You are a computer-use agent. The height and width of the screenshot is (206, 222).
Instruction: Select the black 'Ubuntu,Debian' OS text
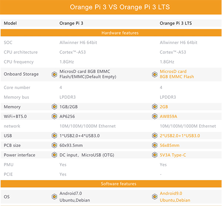[x=75, y=200]
